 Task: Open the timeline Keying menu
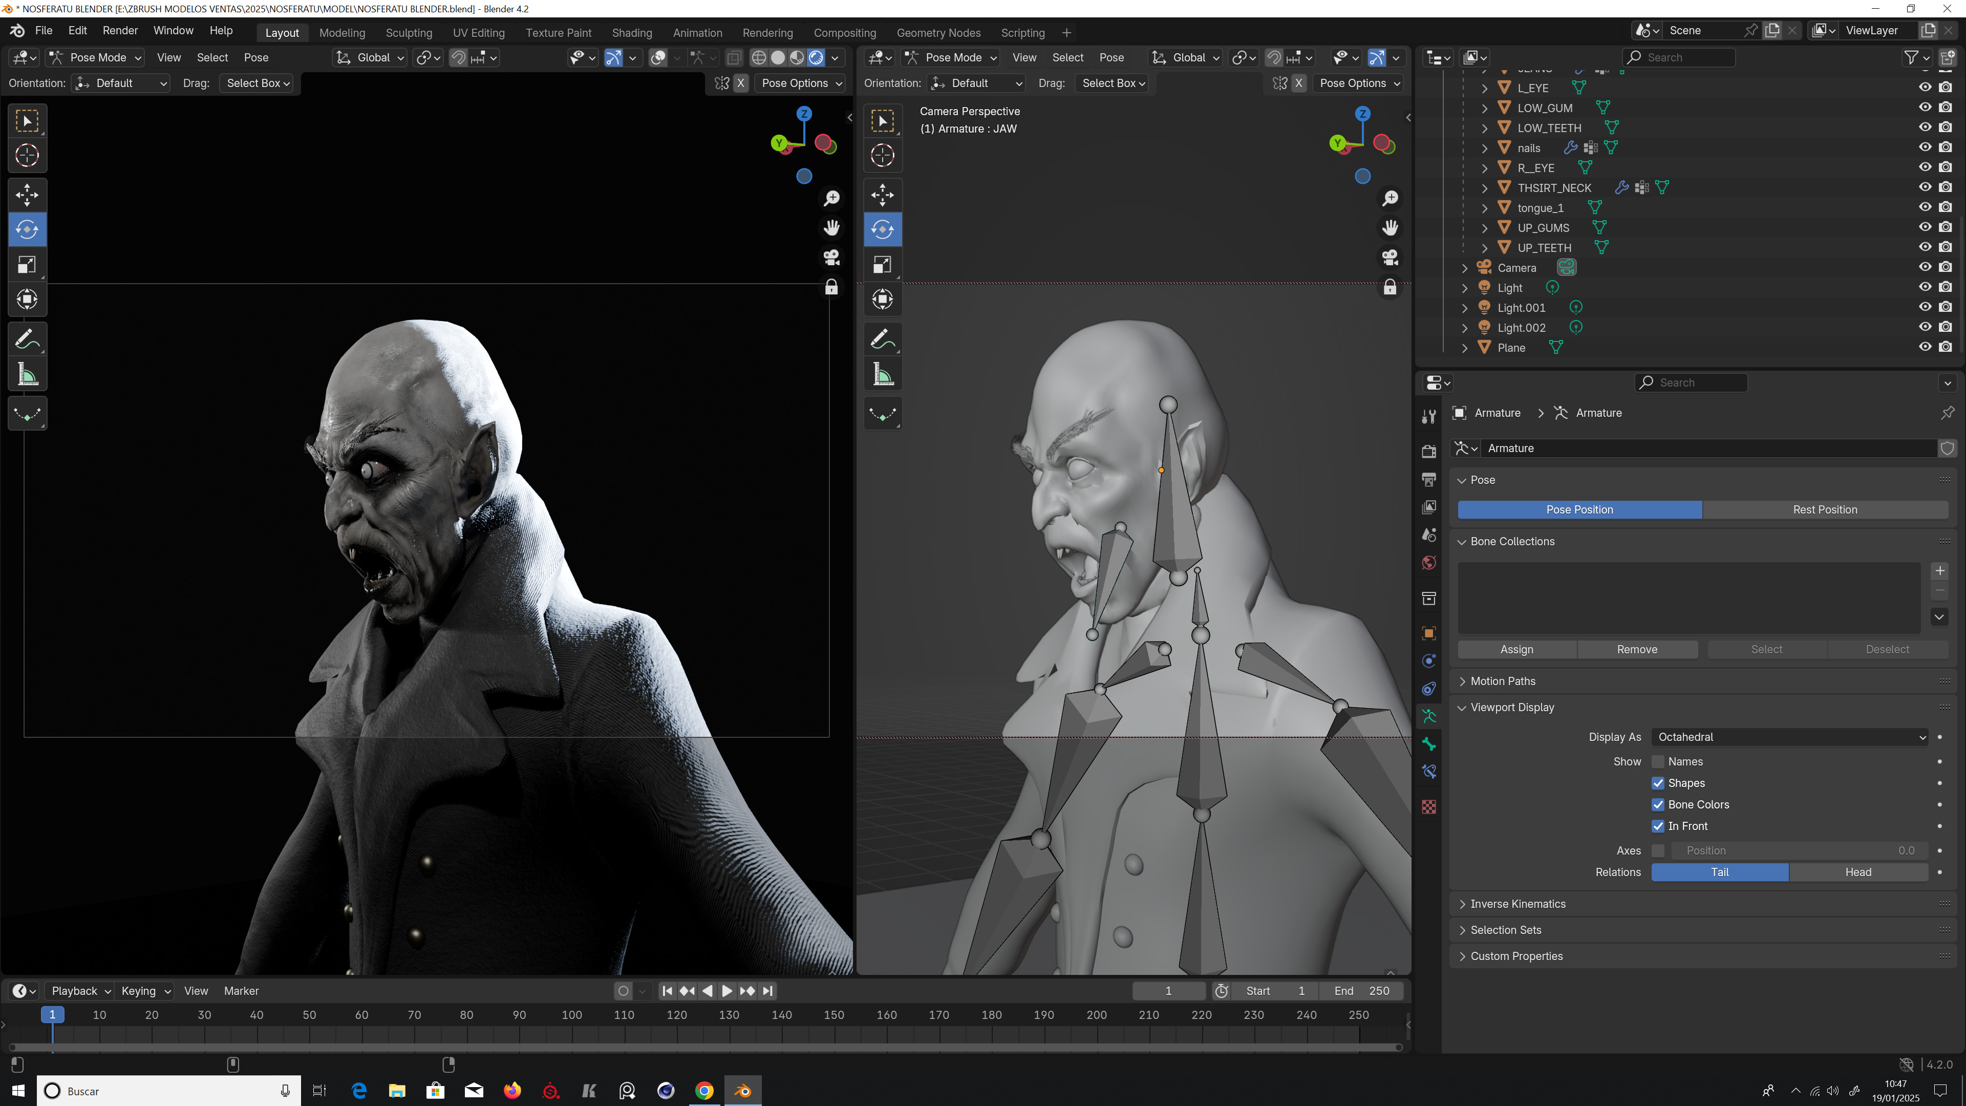(144, 991)
